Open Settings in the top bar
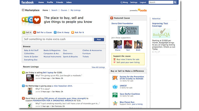The width and height of the screenshot is (199, 111). (134, 2)
